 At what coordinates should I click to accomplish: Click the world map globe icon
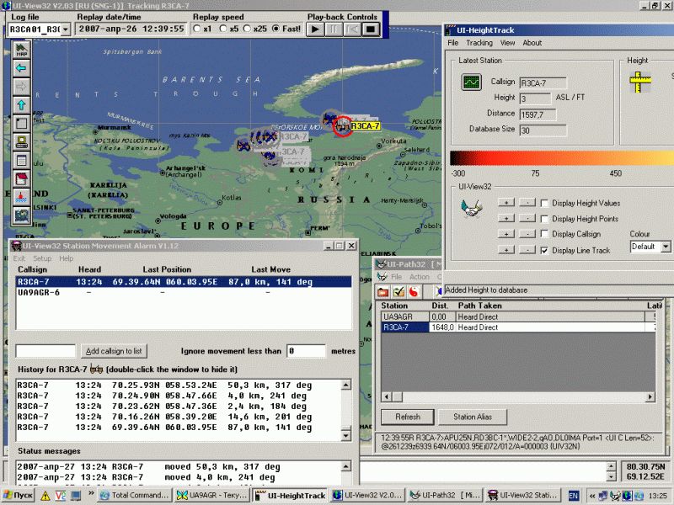tap(22, 215)
